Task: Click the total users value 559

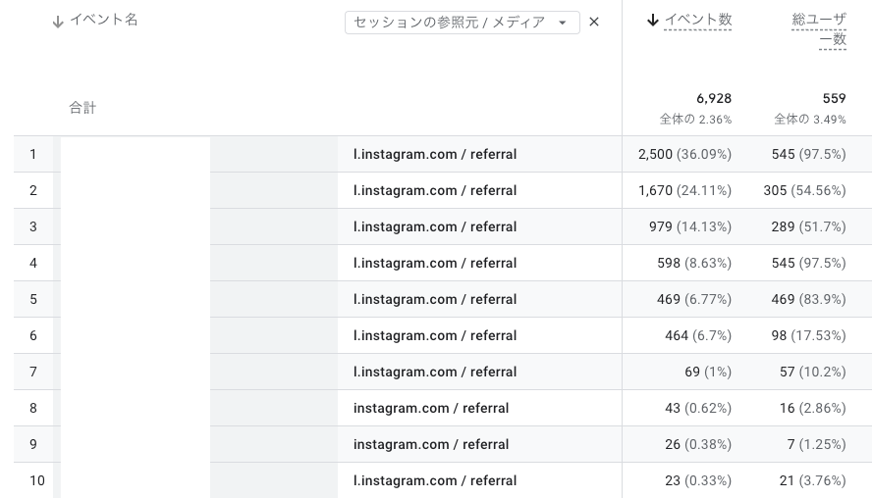Action: (x=834, y=98)
